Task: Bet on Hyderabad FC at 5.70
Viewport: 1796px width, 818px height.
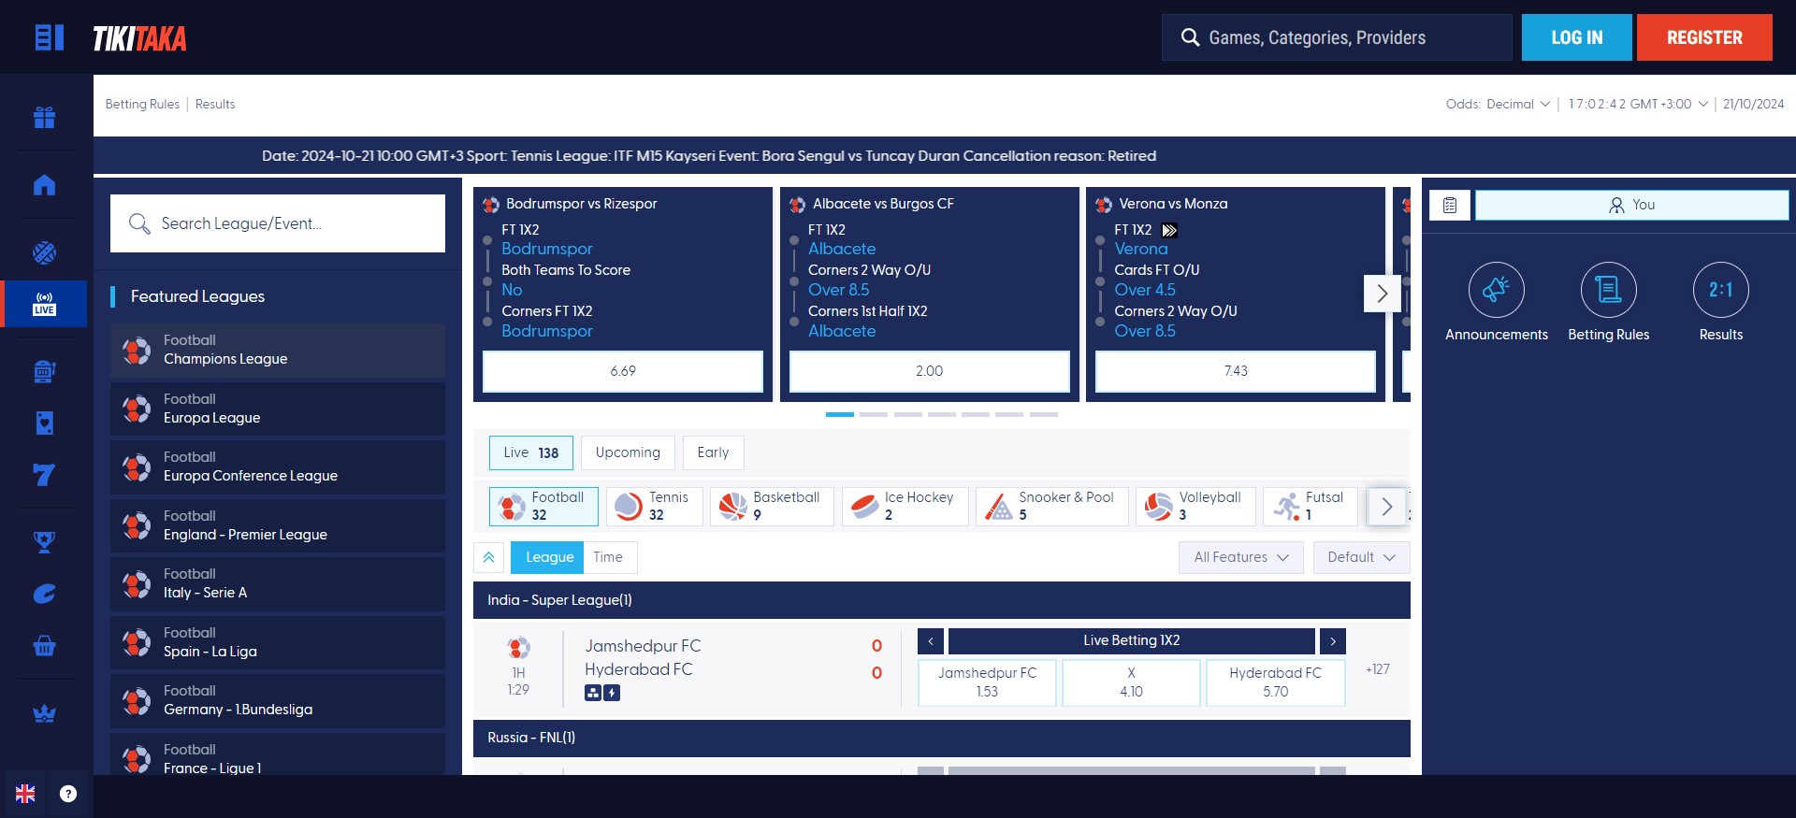Action: [x=1275, y=682]
